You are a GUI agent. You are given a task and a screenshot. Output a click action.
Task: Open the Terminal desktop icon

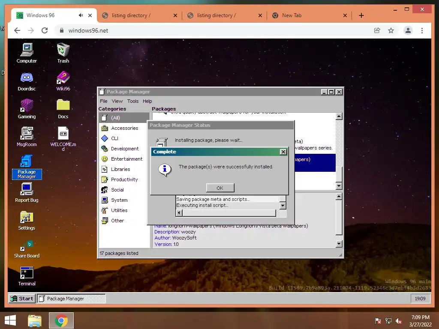pos(27,276)
